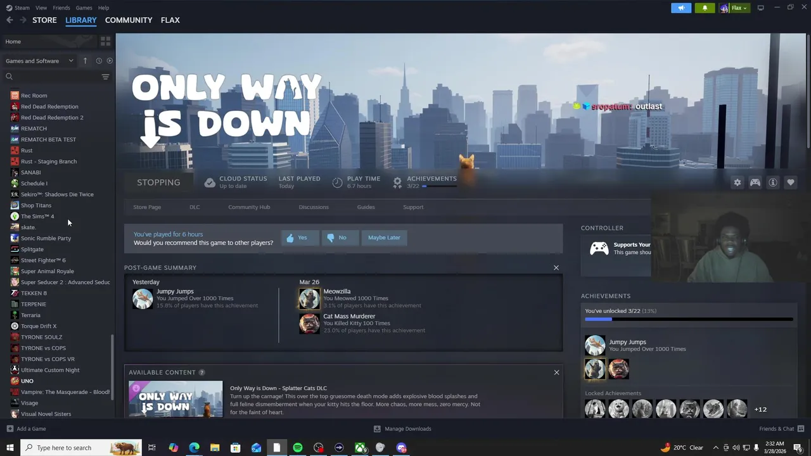Open game info icon
The image size is (811, 456).
(x=773, y=182)
